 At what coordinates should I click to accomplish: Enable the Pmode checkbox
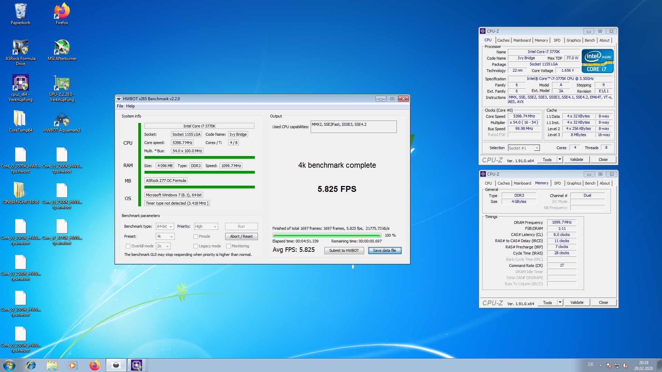pyautogui.click(x=195, y=237)
